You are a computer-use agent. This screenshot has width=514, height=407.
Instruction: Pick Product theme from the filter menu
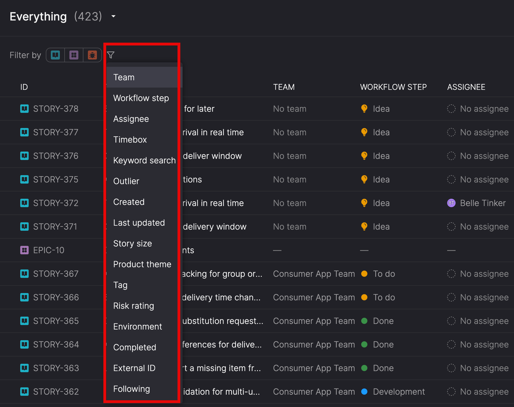pyautogui.click(x=144, y=264)
